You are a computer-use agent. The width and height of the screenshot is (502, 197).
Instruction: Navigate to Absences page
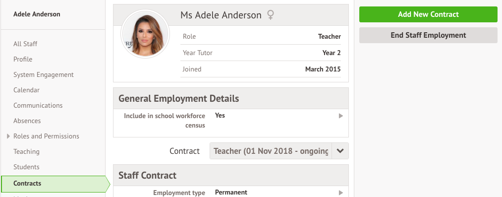(27, 121)
